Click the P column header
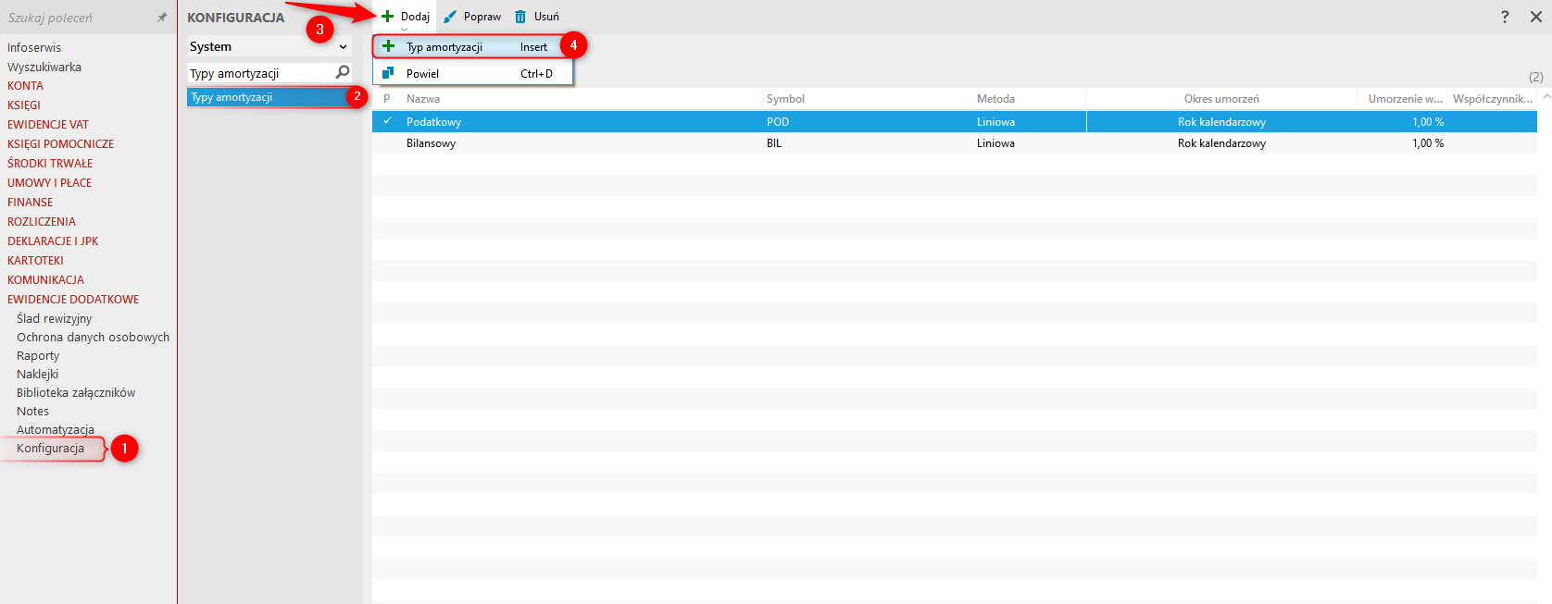Image resolution: width=1552 pixels, height=604 pixels. click(x=387, y=98)
